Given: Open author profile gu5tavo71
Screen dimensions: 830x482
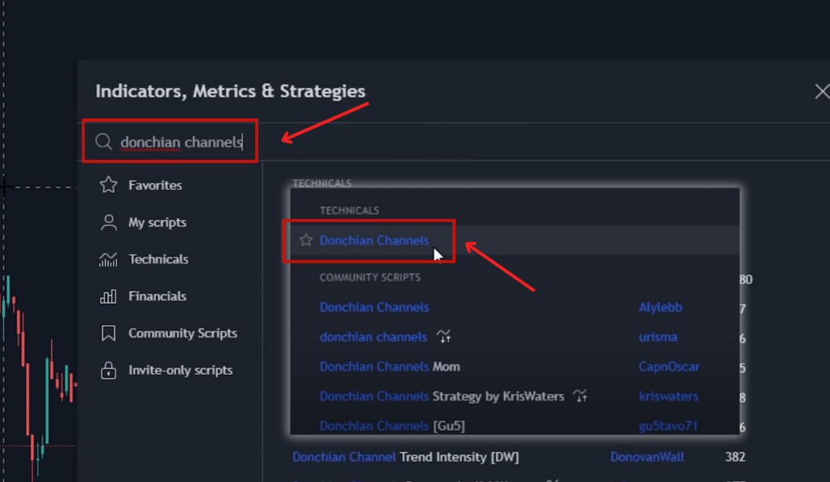Looking at the screenshot, I should tap(668, 426).
